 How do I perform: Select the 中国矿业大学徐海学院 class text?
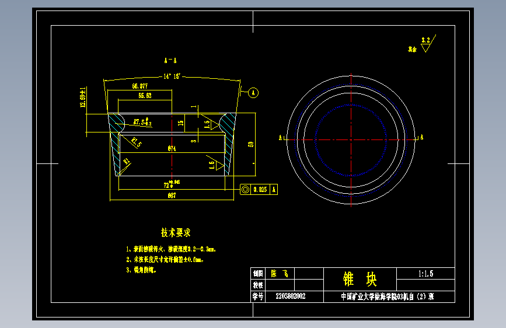pyautogui.click(x=388, y=296)
